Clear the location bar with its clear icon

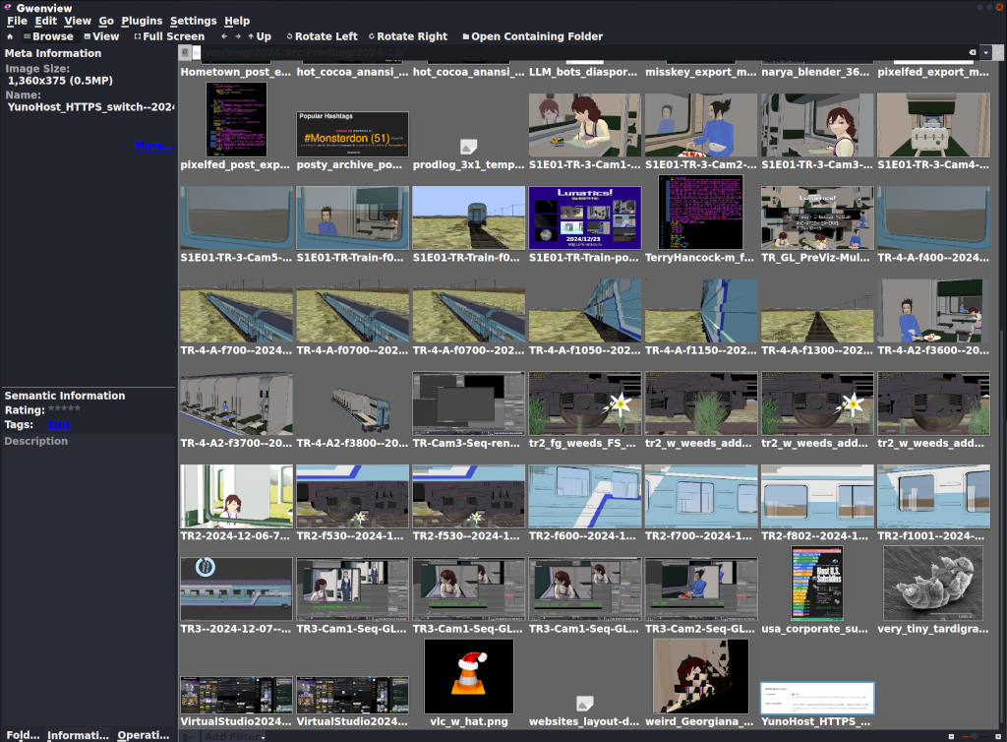click(972, 52)
